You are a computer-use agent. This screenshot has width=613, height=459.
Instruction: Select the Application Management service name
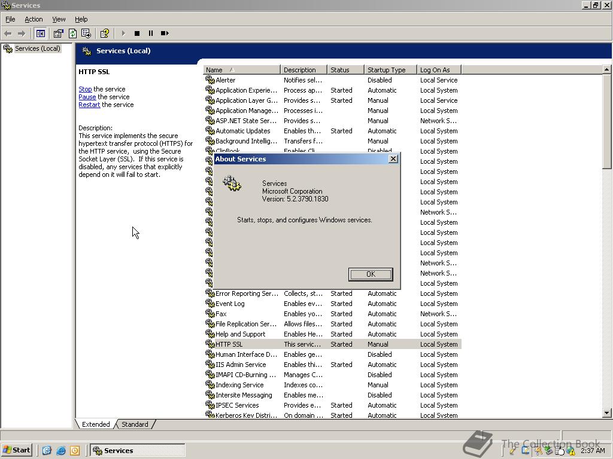point(247,111)
